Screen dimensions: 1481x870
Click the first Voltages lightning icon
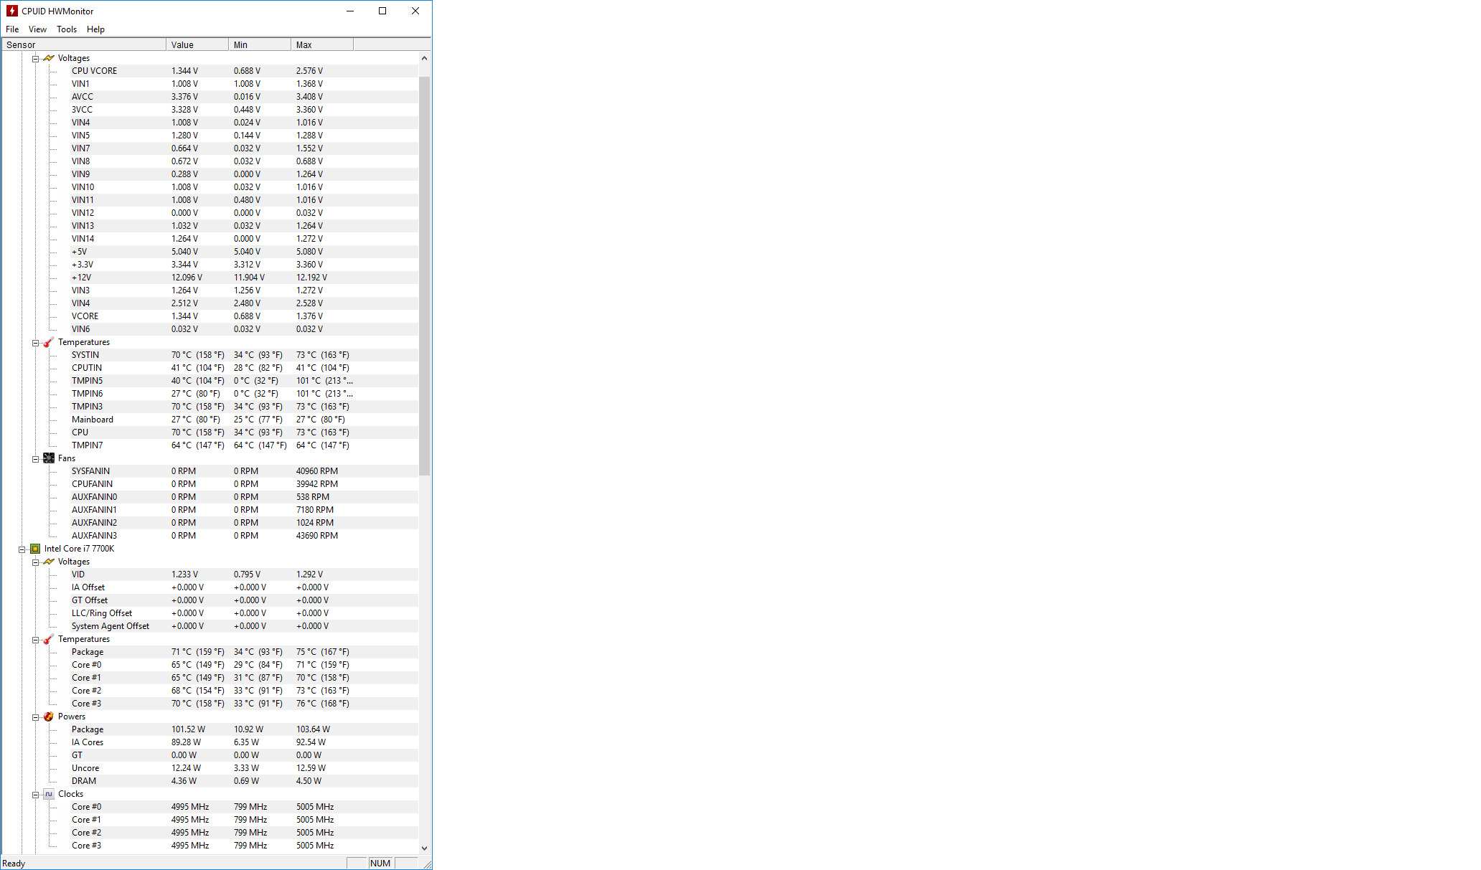pyautogui.click(x=49, y=58)
